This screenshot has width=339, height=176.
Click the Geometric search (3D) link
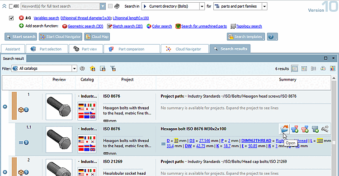click(x=85, y=26)
